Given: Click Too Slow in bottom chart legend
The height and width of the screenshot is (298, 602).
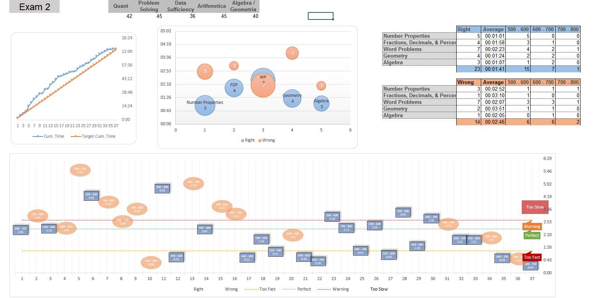Looking at the screenshot, I should point(379,289).
